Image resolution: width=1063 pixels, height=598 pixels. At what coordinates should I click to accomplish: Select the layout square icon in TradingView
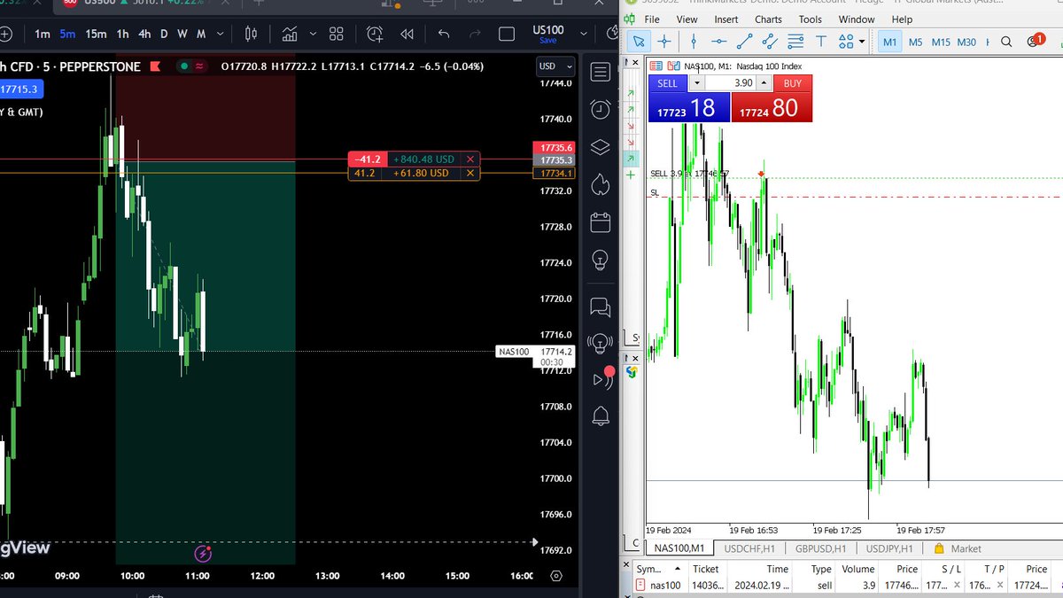(507, 35)
